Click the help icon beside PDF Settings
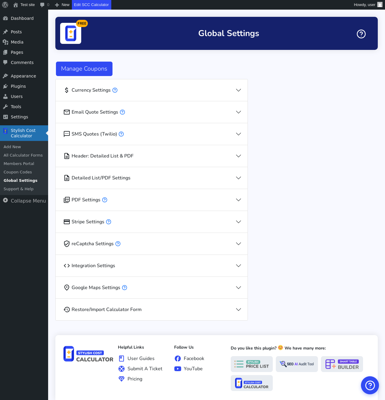This screenshot has width=385, height=400. 105,200
